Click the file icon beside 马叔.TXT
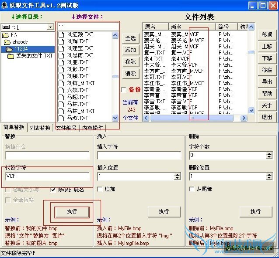The image size is (279, 258). [x=61, y=118]
